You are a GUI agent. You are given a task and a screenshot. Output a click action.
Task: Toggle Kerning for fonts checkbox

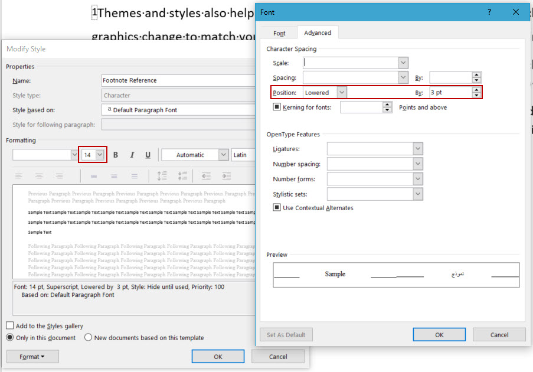click(x=277, y=107)
